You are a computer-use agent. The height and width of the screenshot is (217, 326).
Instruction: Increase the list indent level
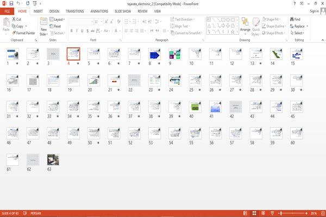click(150, 22)
